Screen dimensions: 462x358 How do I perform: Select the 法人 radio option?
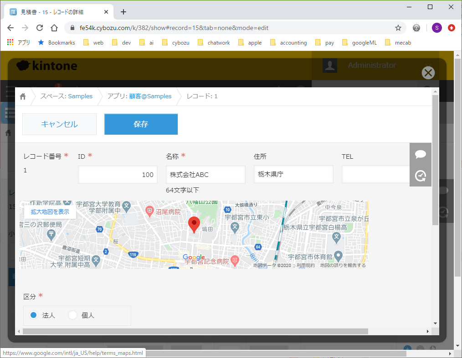click(x=34, y=315)
